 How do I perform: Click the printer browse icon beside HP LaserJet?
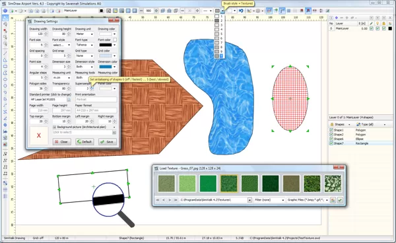pyautogui.click(x=69, y=100)
